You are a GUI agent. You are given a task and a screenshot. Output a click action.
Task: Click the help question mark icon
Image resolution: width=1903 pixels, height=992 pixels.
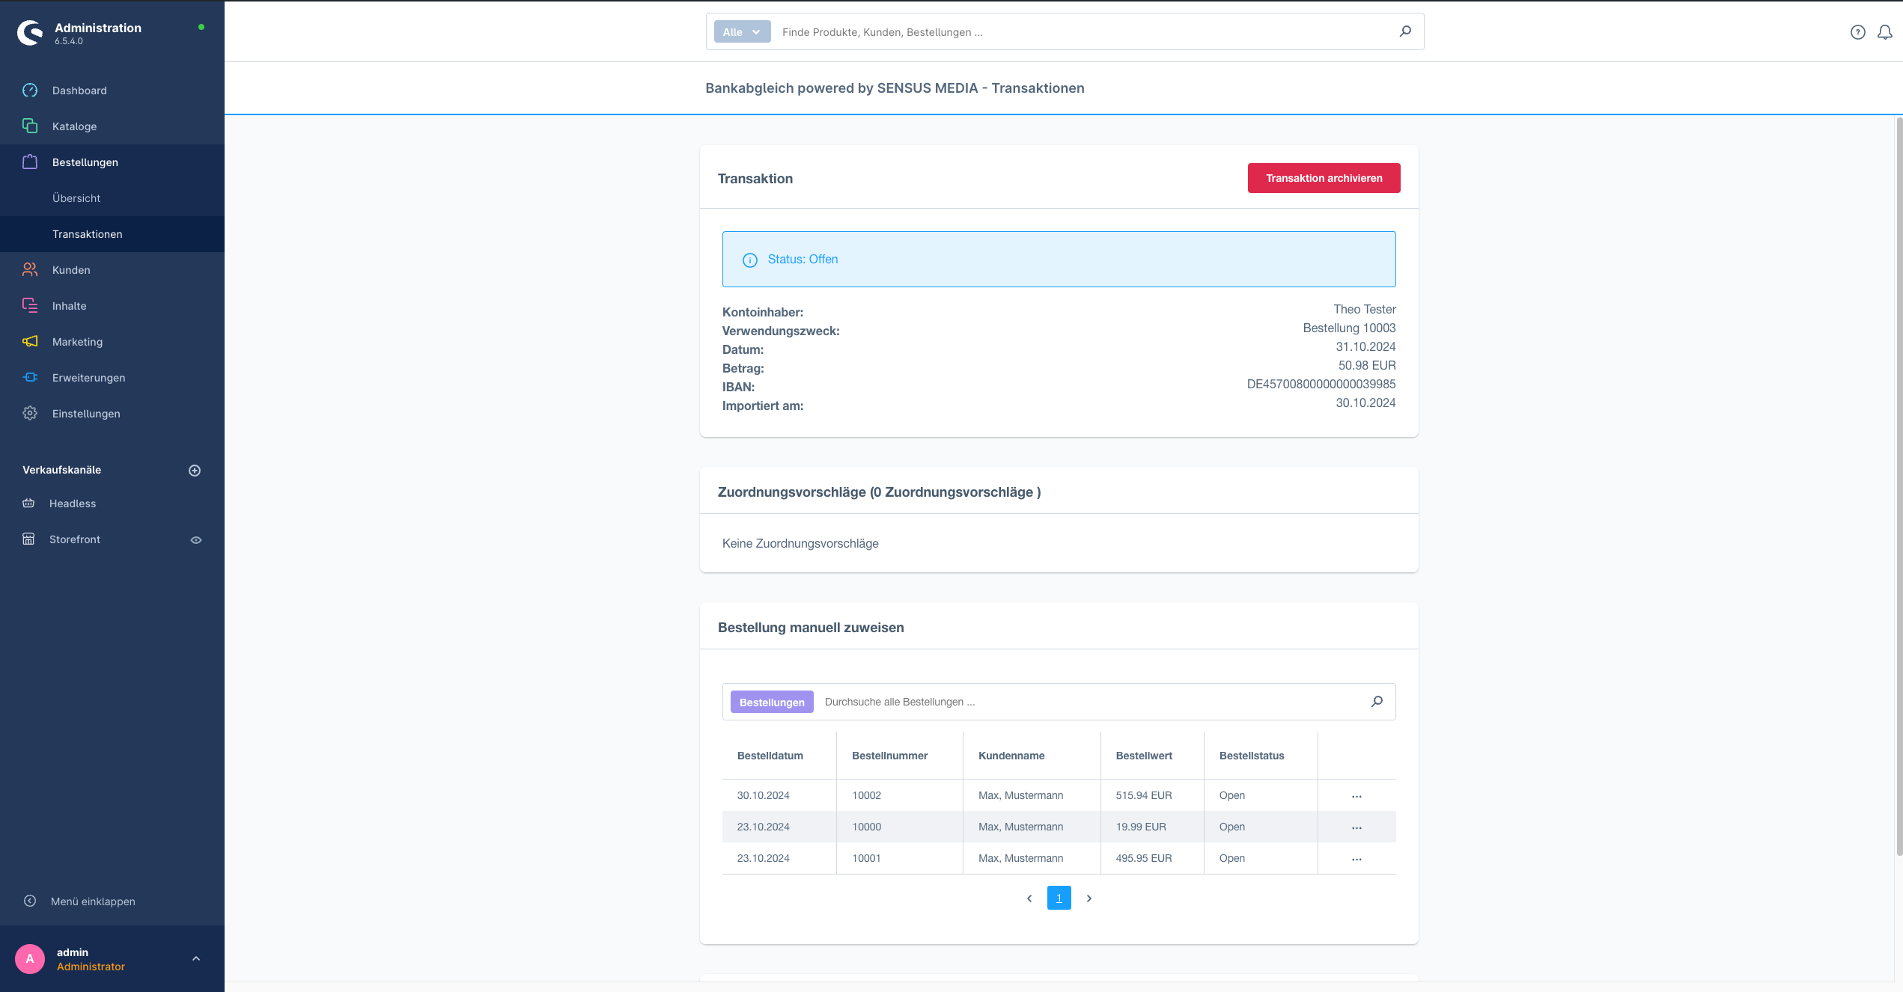[x=1857, y=31]
